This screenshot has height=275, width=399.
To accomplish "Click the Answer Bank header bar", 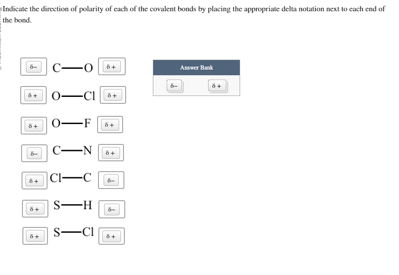I will coord(196,67).
